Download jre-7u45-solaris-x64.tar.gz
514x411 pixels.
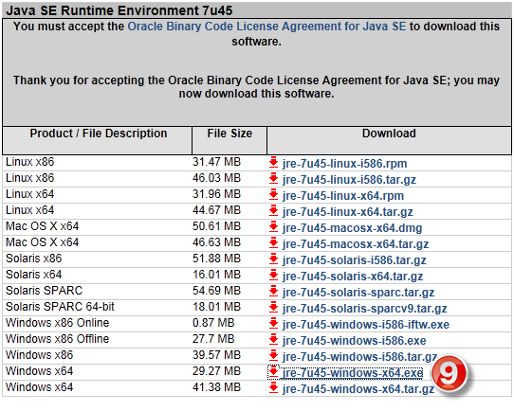click(x=353, y=277)
